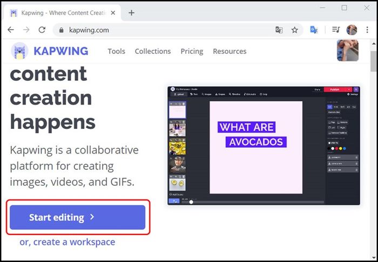Open the Chrome profile avatar
This screenshot has height=262, width=378.
tap(352, 30)
